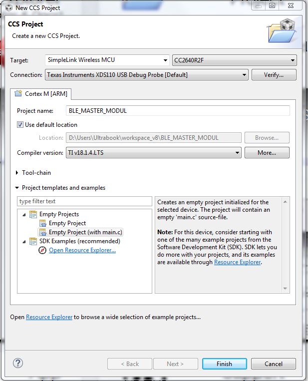Collapse the Empty Projects tree node

pos(24,215)
